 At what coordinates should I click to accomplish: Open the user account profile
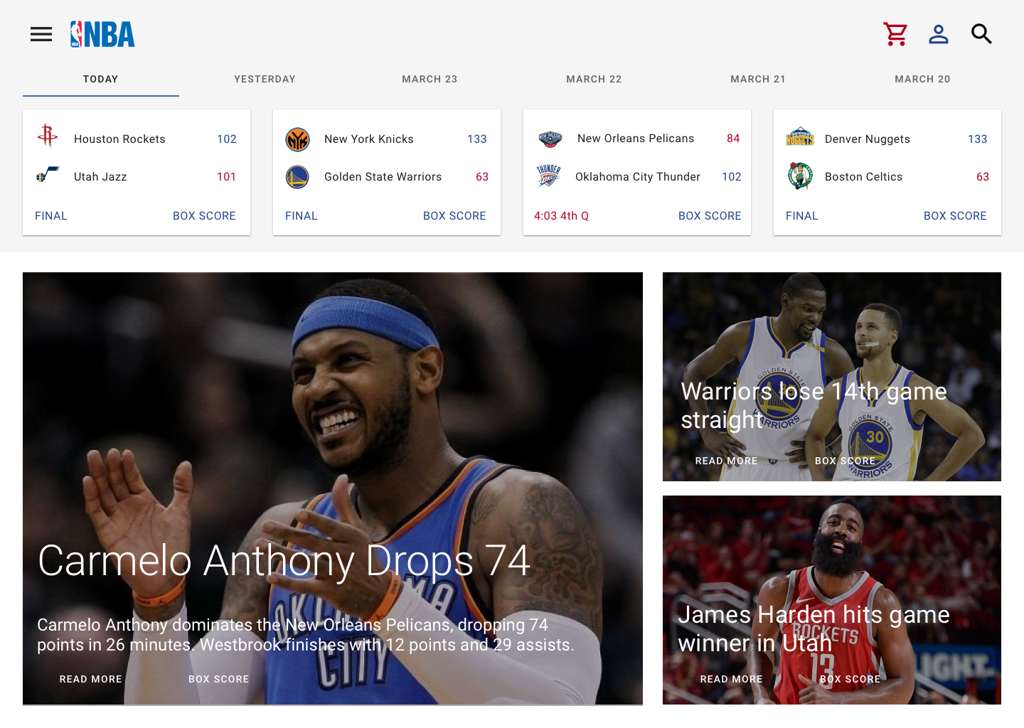tap(939, 33)
